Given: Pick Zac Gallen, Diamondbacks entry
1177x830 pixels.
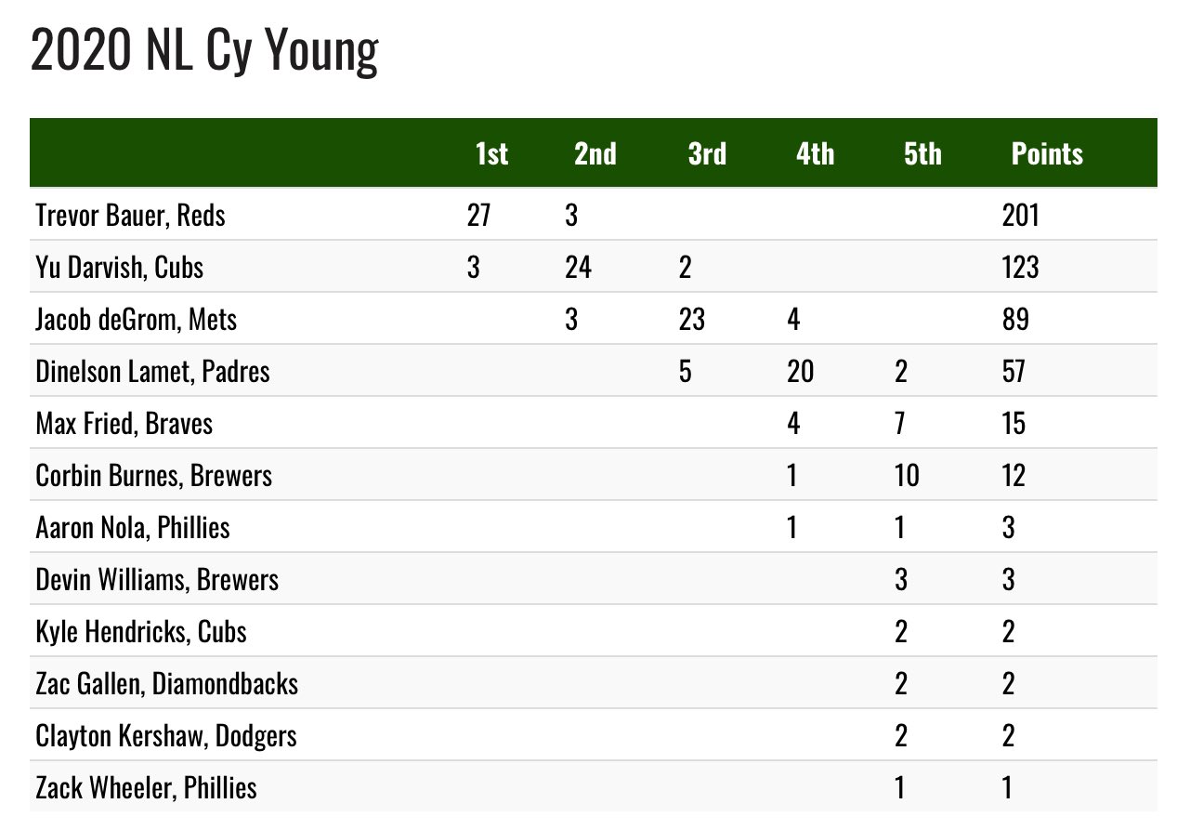Looking at the screenshot, I should [166, 684].
